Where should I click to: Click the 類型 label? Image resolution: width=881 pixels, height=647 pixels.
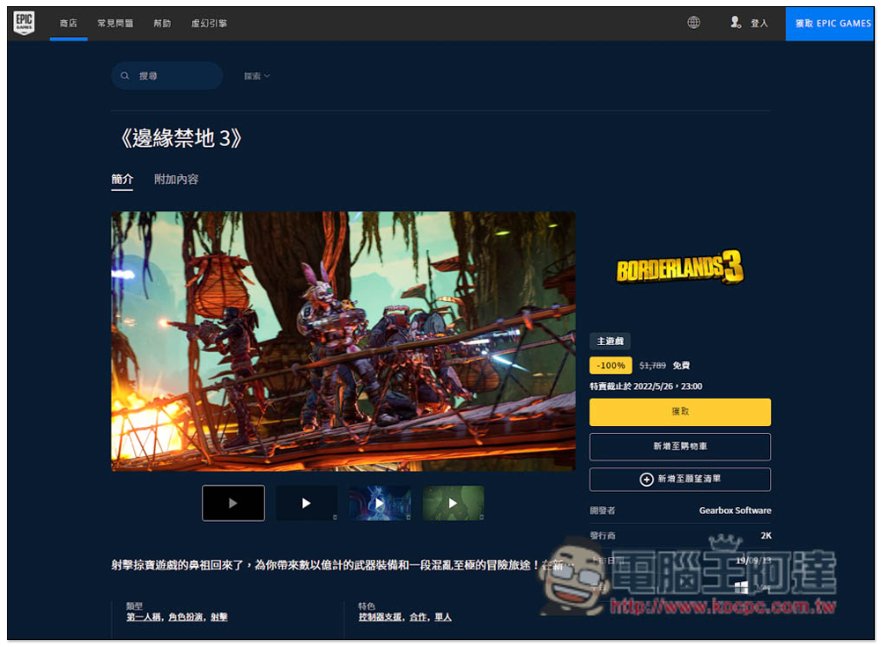(134, 606)
